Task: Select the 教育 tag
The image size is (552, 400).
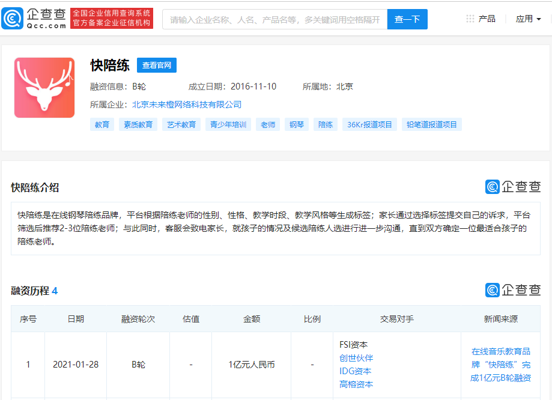Action: (x=102, y=125)
